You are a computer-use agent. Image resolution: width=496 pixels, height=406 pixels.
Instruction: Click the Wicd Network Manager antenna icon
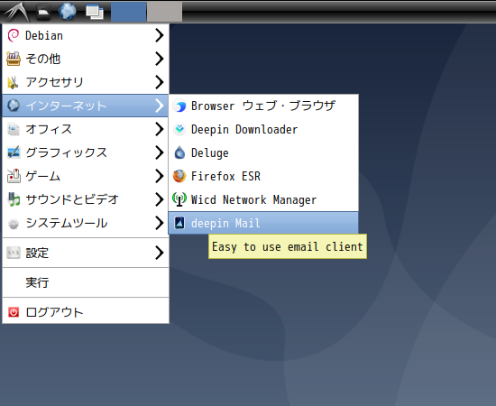[179, 199]
